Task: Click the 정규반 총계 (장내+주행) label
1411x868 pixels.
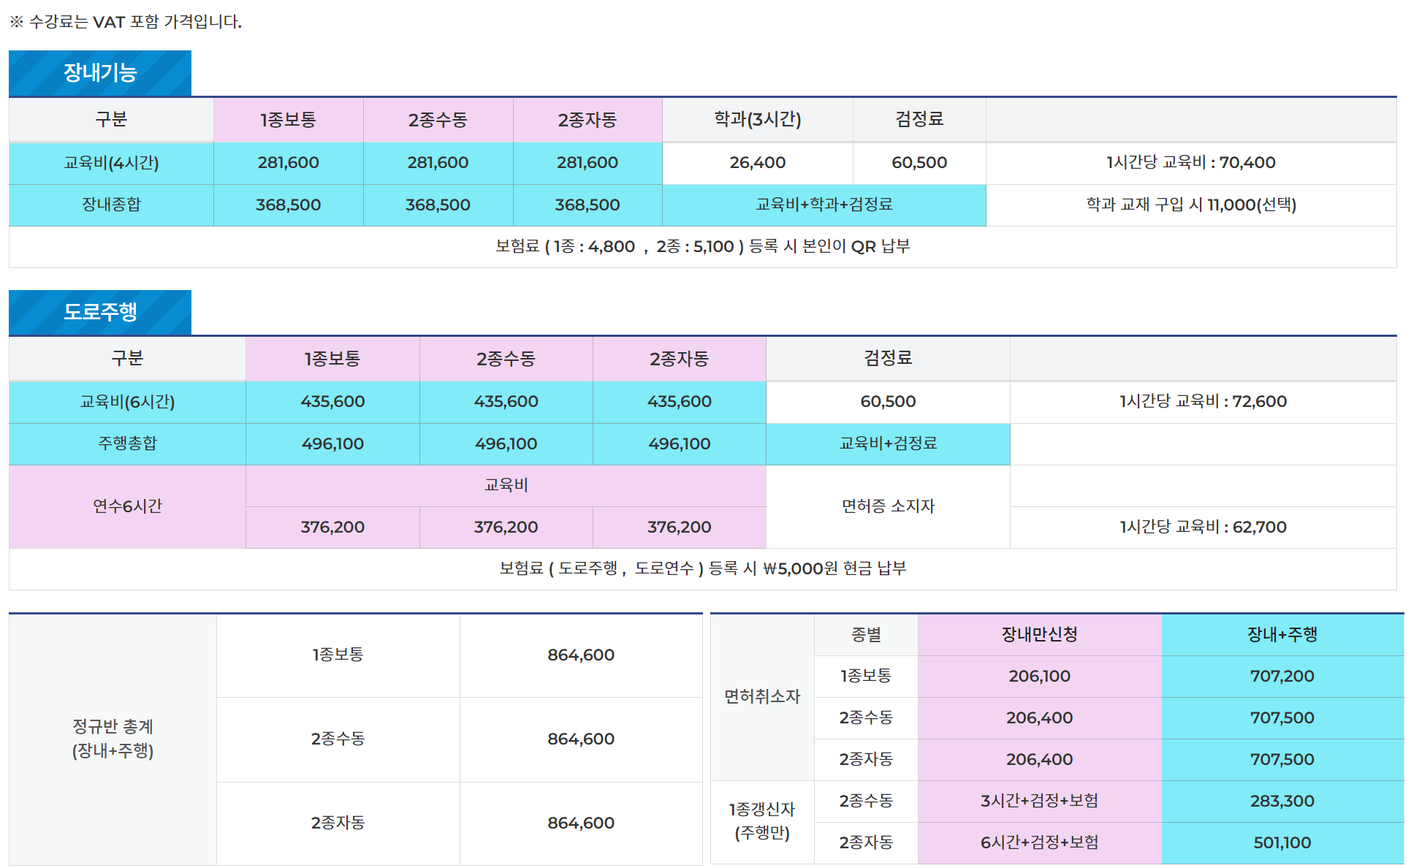Action: point(111,738)
